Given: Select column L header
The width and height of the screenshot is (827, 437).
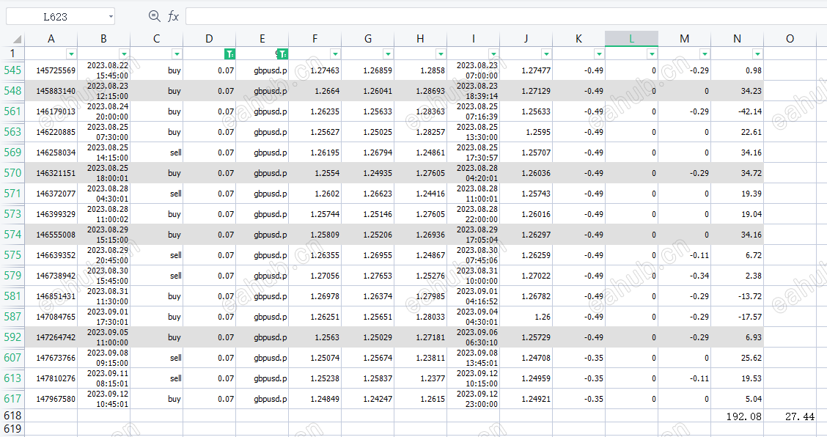Looking at the screenshot, I should tap(631, 39).
